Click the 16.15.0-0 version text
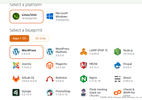Screen dimensions: 142x100 coord(129,54)
